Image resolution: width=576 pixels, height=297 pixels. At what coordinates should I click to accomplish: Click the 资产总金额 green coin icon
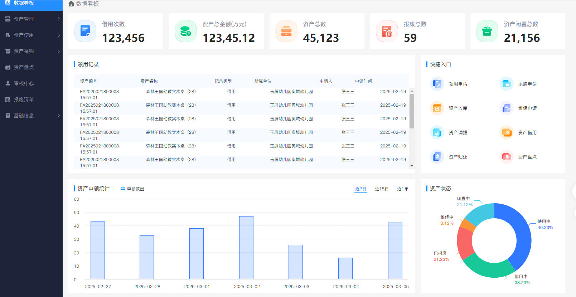click(x=186, y=31)
